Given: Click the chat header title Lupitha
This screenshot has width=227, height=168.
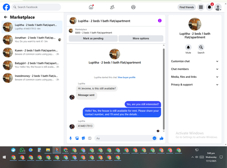Looking at the screenshot, I should [104, 21].
